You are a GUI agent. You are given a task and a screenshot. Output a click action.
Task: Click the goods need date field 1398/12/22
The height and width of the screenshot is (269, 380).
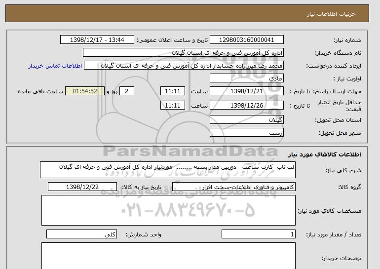[x=82, y=187]
